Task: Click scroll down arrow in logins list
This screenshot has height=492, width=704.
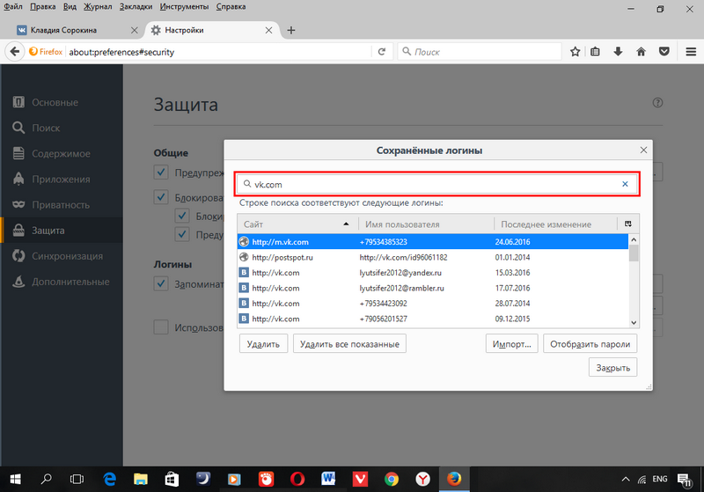Action: [x=634, y=322]
